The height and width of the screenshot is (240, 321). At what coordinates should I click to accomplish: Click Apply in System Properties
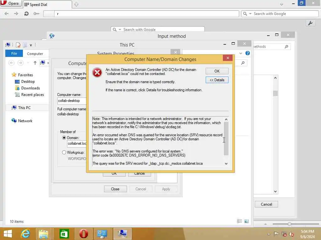point(166,189)
